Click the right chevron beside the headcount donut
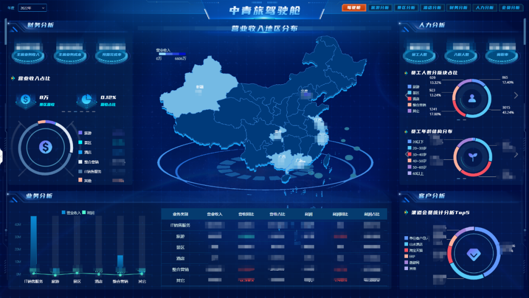The height and width of the screenshot is (298, 529). pyautogui.click(x=515, y=95)
